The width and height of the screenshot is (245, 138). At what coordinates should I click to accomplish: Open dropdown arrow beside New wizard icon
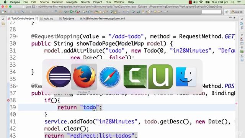pos(6,12)
